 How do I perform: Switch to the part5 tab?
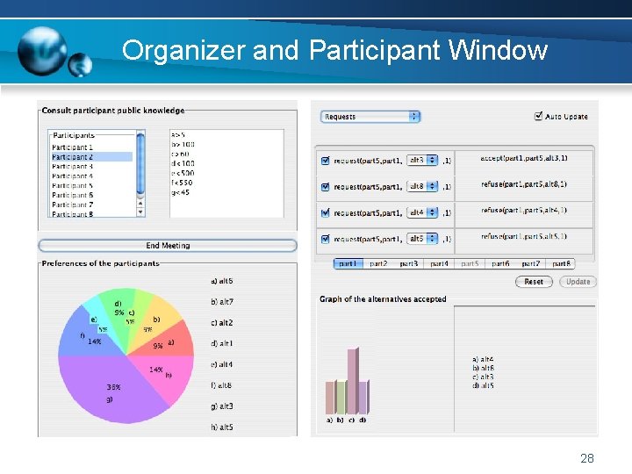(470, 263)
